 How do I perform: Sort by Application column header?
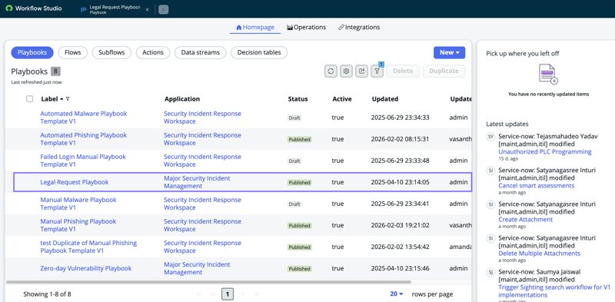tap(182, 99)
